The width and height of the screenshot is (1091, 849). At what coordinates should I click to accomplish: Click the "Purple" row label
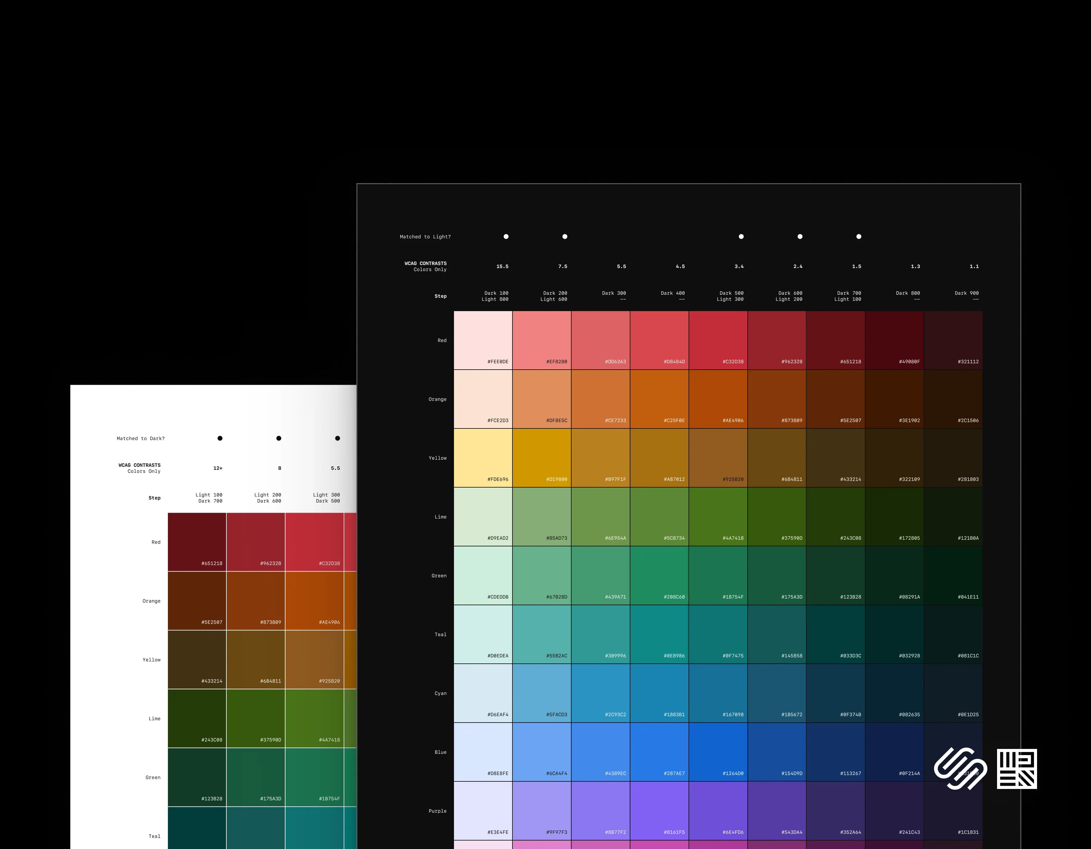[x=438, y=811]
